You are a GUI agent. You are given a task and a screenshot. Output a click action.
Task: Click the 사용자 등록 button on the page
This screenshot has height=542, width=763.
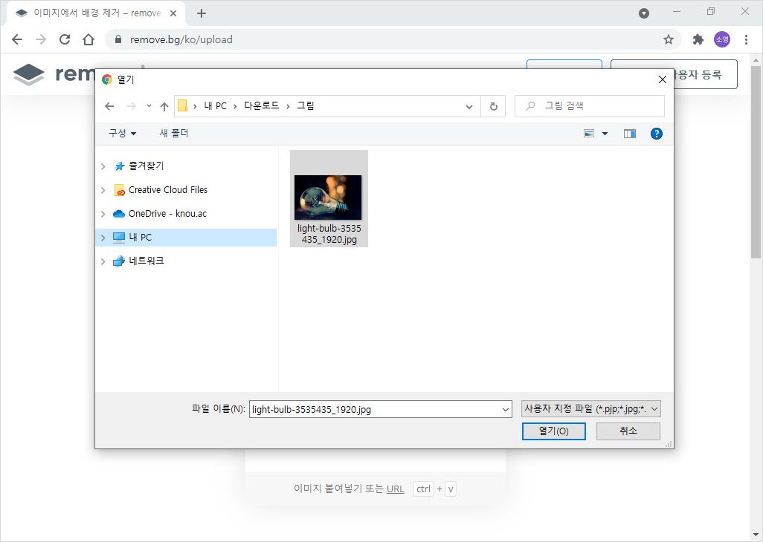coord(704,74)
